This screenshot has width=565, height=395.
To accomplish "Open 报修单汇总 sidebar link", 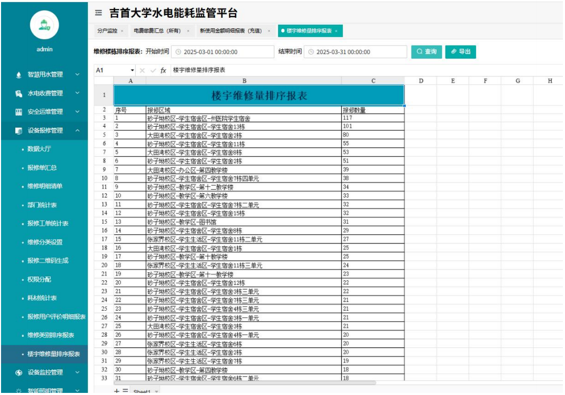I will coord(42,168).
